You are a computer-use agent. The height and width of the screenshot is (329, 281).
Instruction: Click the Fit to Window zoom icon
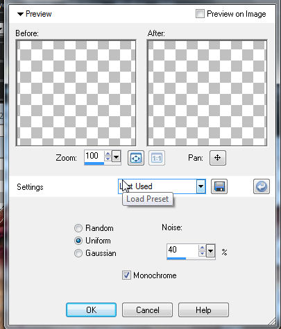136,158
